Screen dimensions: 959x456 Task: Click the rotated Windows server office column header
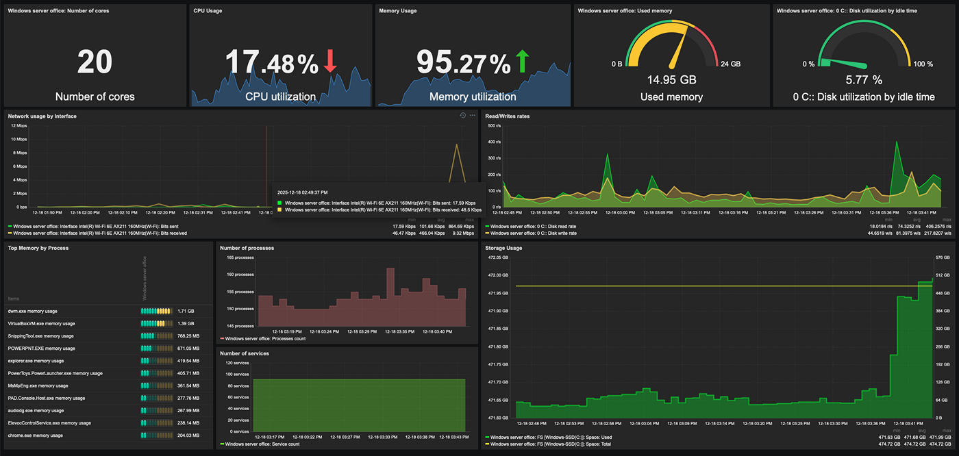(x=145, y=278)
